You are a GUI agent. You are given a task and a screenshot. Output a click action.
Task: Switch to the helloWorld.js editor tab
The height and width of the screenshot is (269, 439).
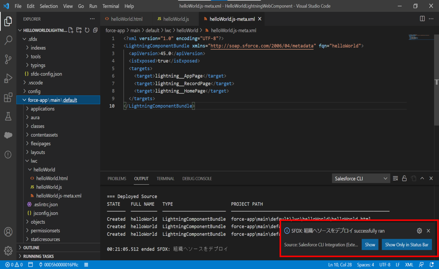click(176, 19)
